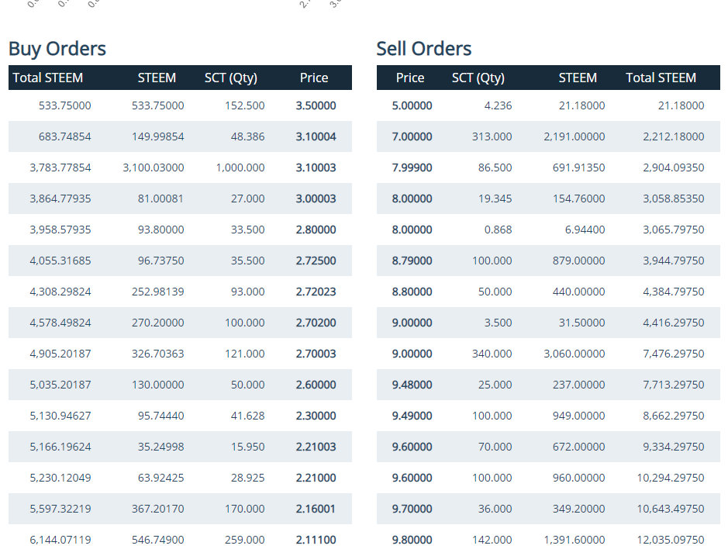728x556 pixels.
Task: Select buy price 2.70200
Action: point(316,323)
